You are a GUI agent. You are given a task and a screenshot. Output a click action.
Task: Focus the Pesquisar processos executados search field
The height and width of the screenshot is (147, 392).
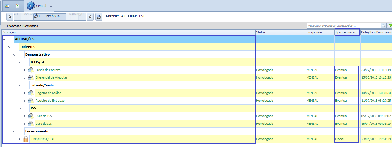pyautogui.click(x=344, y=26)
